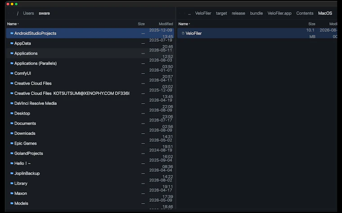Go to VeloFiler in right breadcrumb

click(203, 13)
